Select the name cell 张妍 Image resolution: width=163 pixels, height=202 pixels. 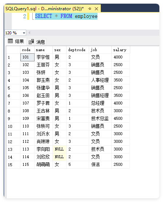click(43, 73)
